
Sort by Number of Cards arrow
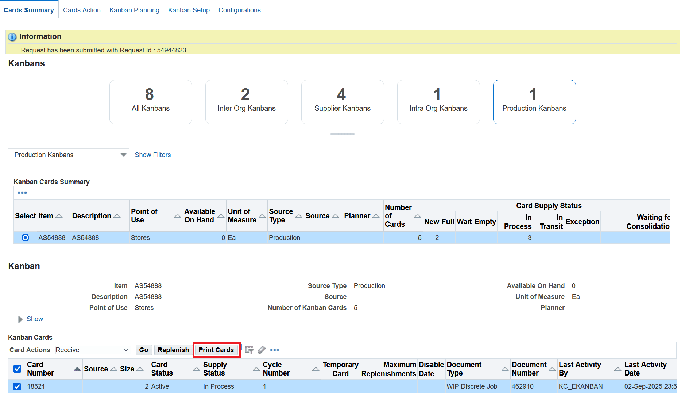[418, 216]
